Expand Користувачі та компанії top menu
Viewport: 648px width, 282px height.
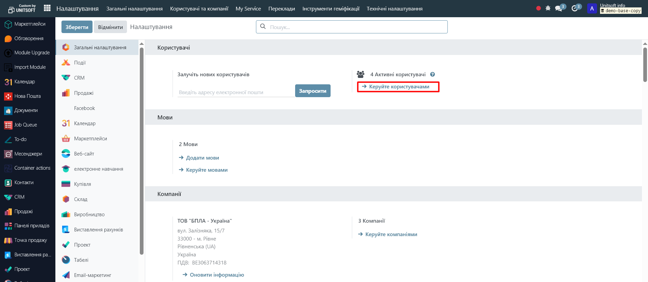coord(199,9)
